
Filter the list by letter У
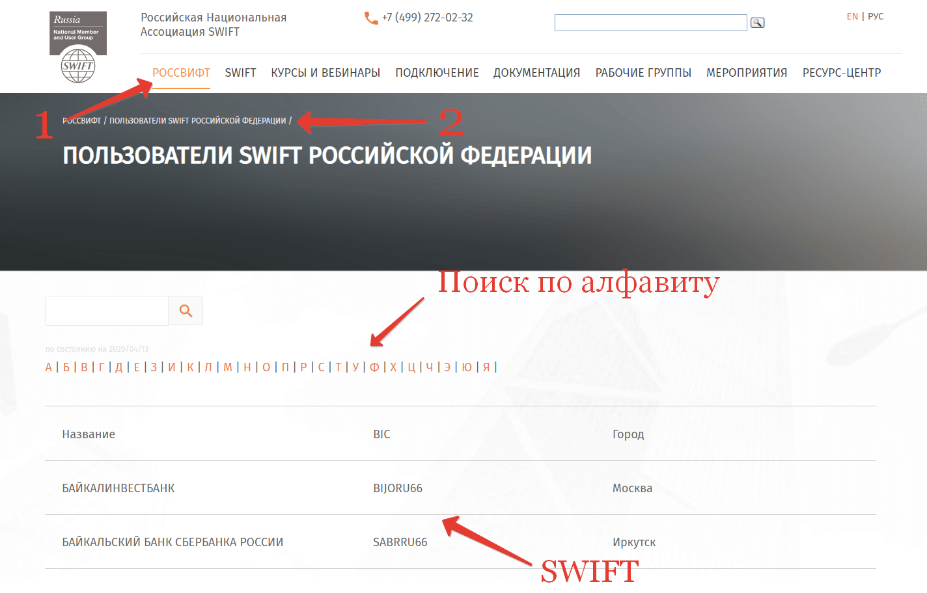click(x=355, y=367)
